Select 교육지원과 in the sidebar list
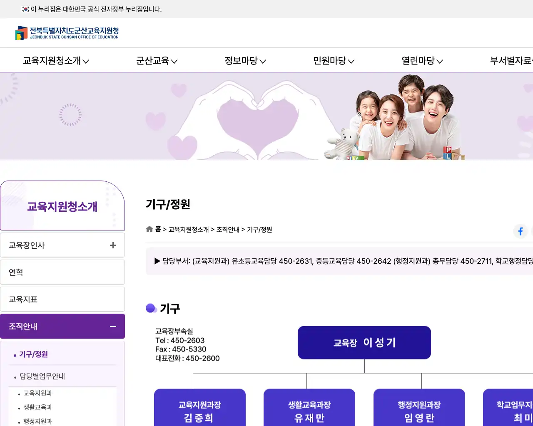This screenshot has height=426, width=533. (37, 393)
